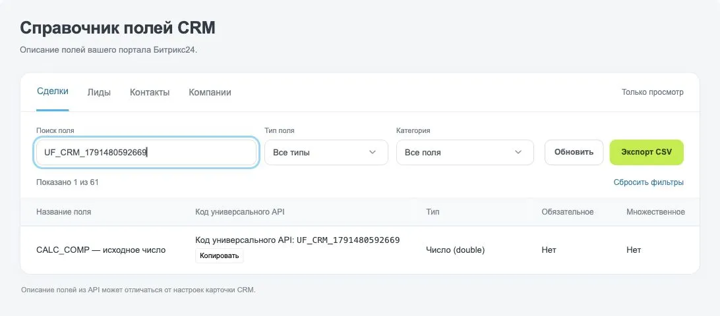Click the UF_CRM_1791480592669 code in the table row
The height and width of the screenshot is (316, 720).
348,240
